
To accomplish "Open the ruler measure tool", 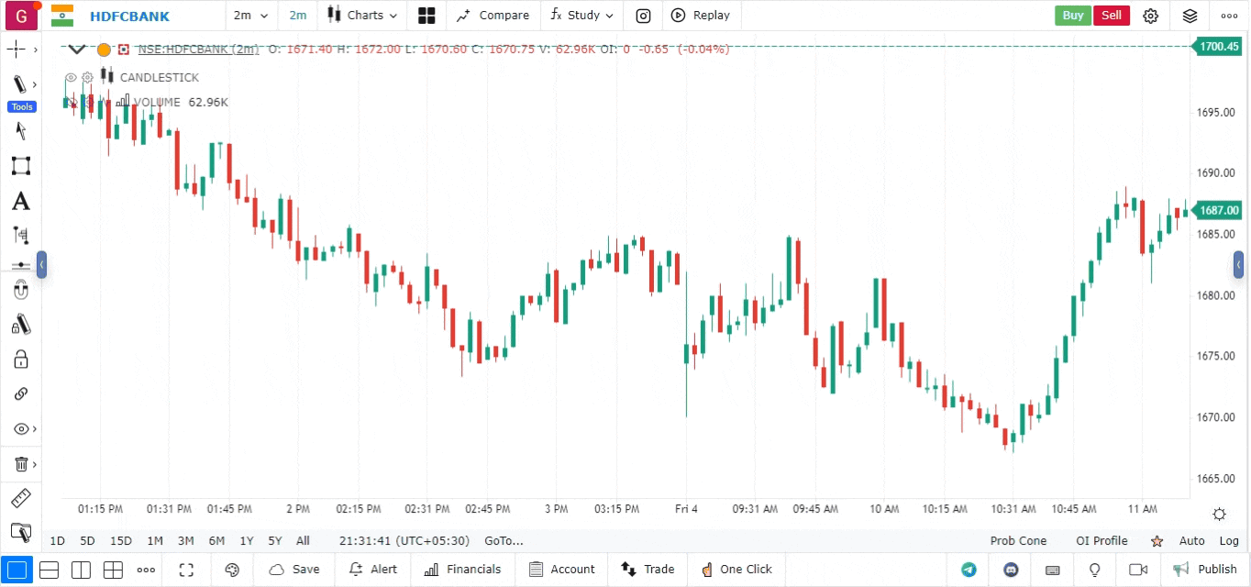I will (20, 498).
